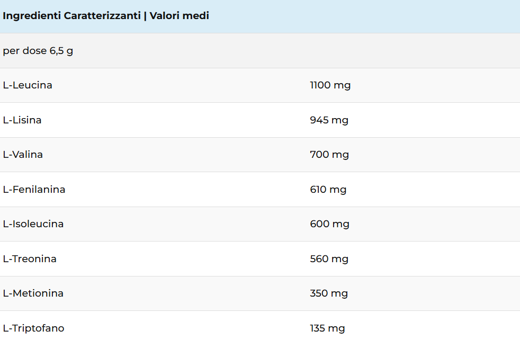Click the "Valori medi" header text
Image resolution: width=520 pixels, height=348 pixels.
coord(180,16)
